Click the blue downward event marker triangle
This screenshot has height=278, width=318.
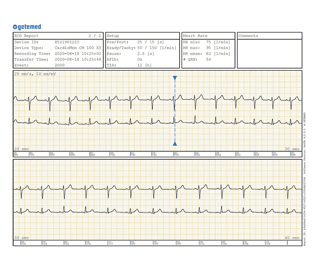(x=175, y=78)
